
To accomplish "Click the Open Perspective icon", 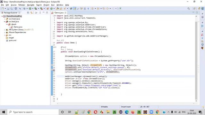I will click(194, 9).
